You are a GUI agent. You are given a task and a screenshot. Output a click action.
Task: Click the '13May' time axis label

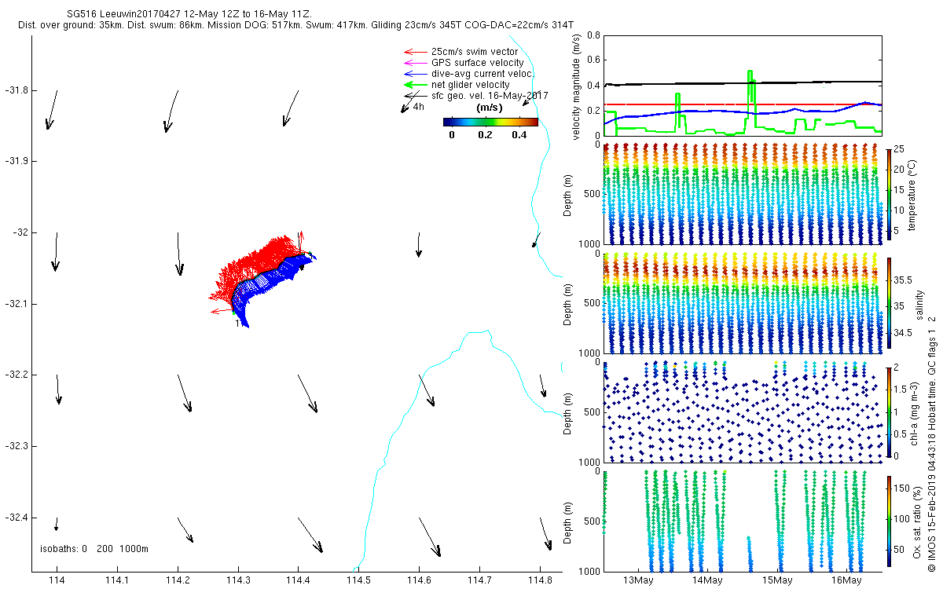[639, 580]
